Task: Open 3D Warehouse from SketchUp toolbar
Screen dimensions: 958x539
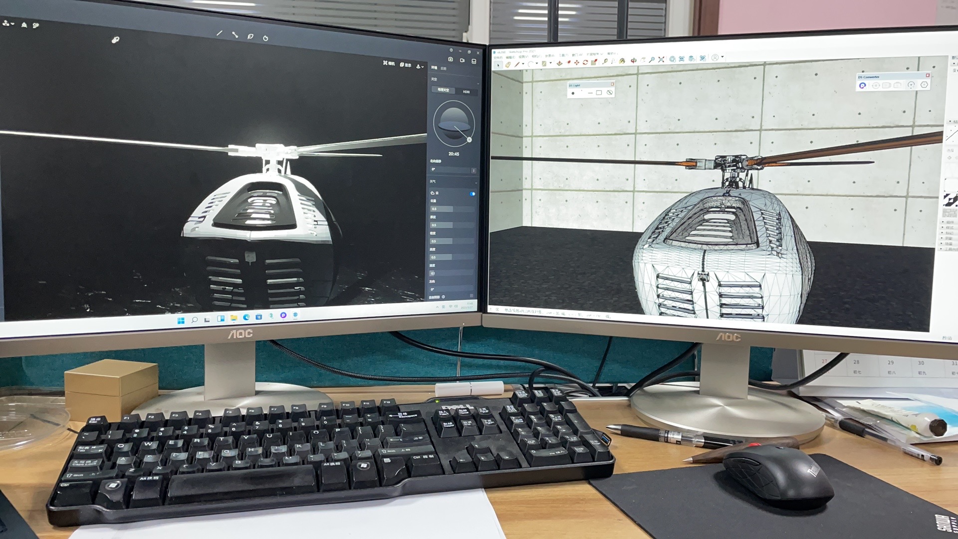Action: (x=672, y=59)
